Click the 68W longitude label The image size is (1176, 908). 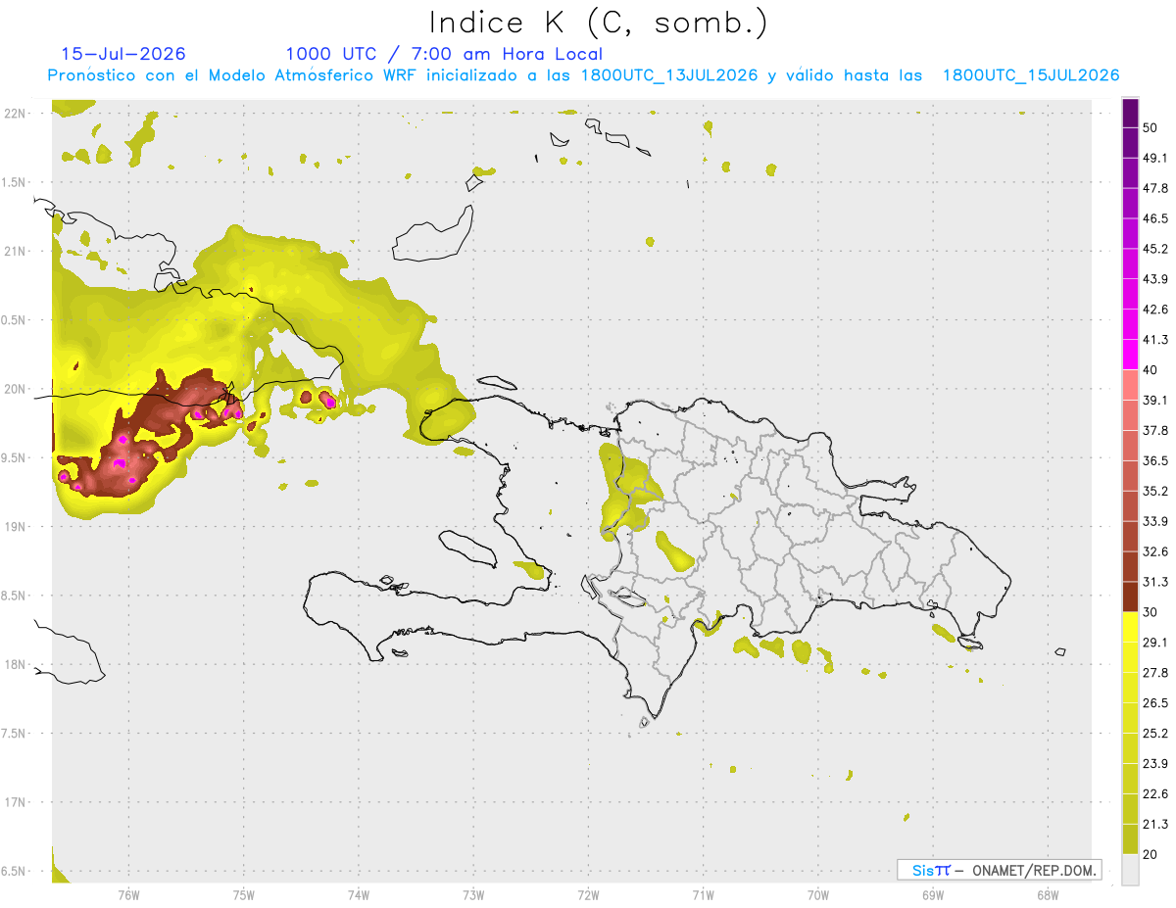[x=1048, y=895]
